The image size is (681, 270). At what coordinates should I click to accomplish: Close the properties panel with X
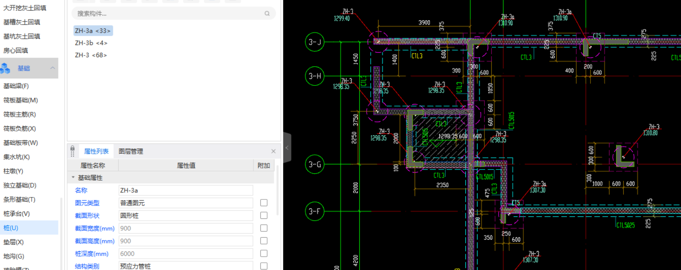273,151
